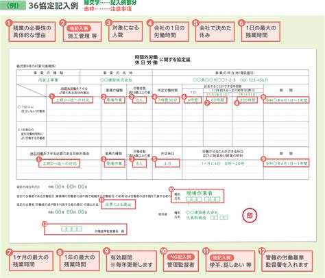Click the numbered circle 12 on bottom-right callout
Viewport: 325px width, 278px height.
click(x=261, y=251)
